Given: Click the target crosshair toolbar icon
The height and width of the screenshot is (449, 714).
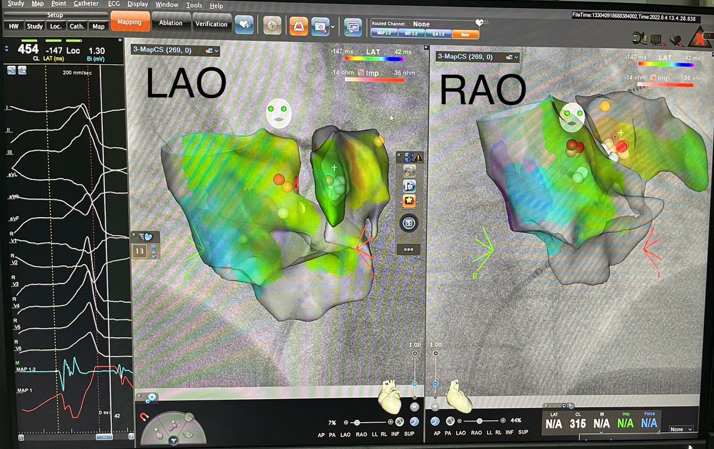Looking at the screenshot, I should click(273, 25).
